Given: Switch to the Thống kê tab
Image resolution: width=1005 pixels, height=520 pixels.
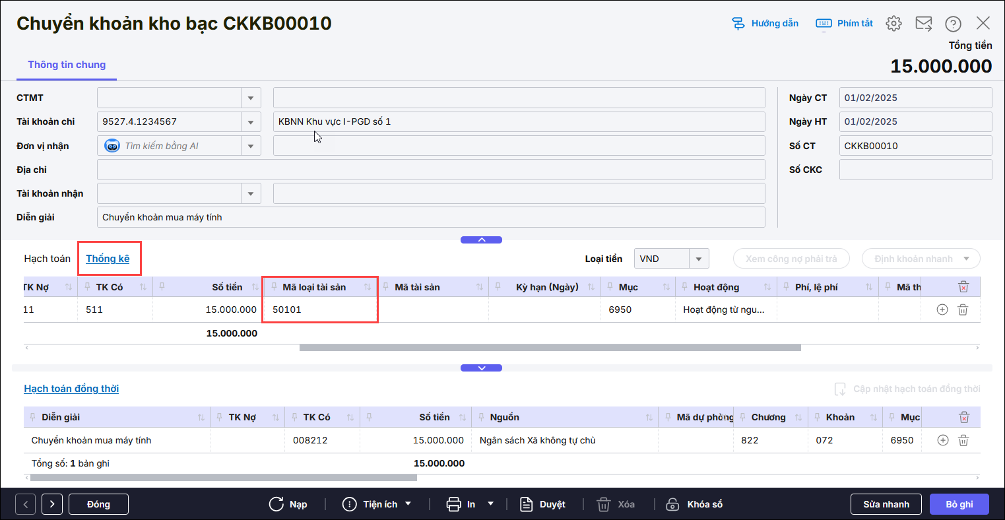Looking at the screenshot, I should [x=108, y=259].
